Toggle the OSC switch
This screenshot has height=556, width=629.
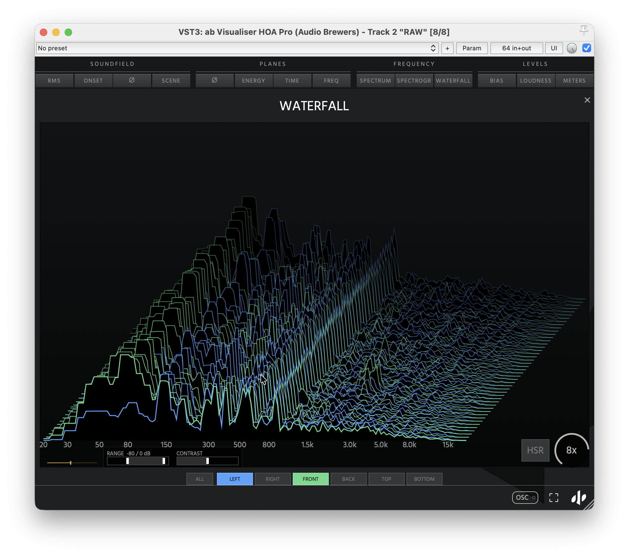[525, 498]
